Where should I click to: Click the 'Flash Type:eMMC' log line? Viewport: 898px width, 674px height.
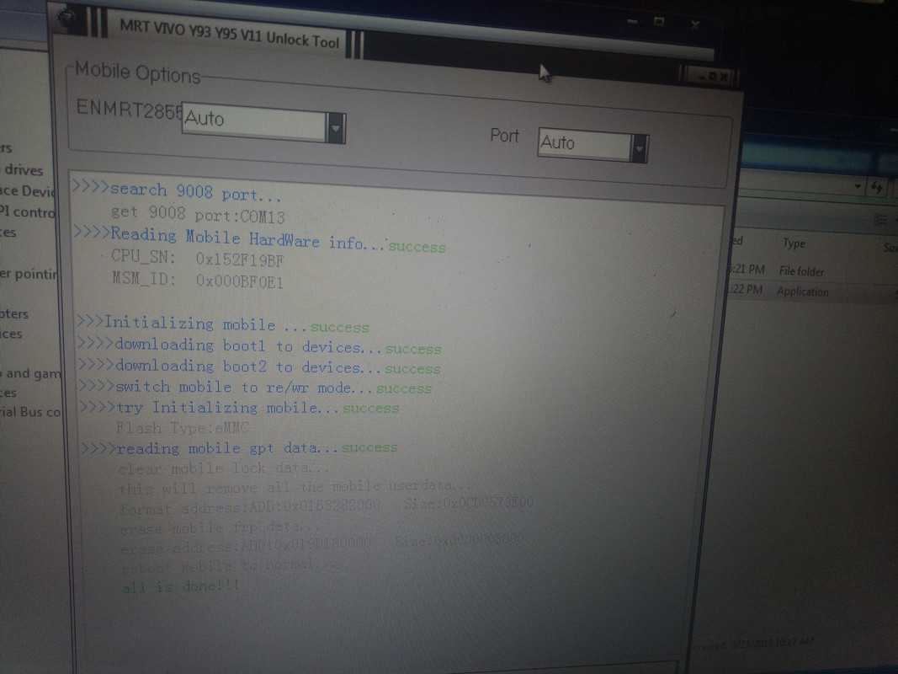pyautogui.click(x=182, y=427)
